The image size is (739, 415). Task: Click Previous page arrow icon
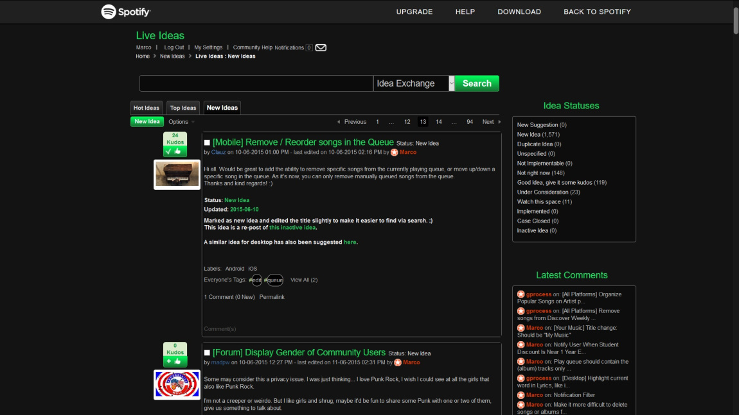(x=339, y=122)
